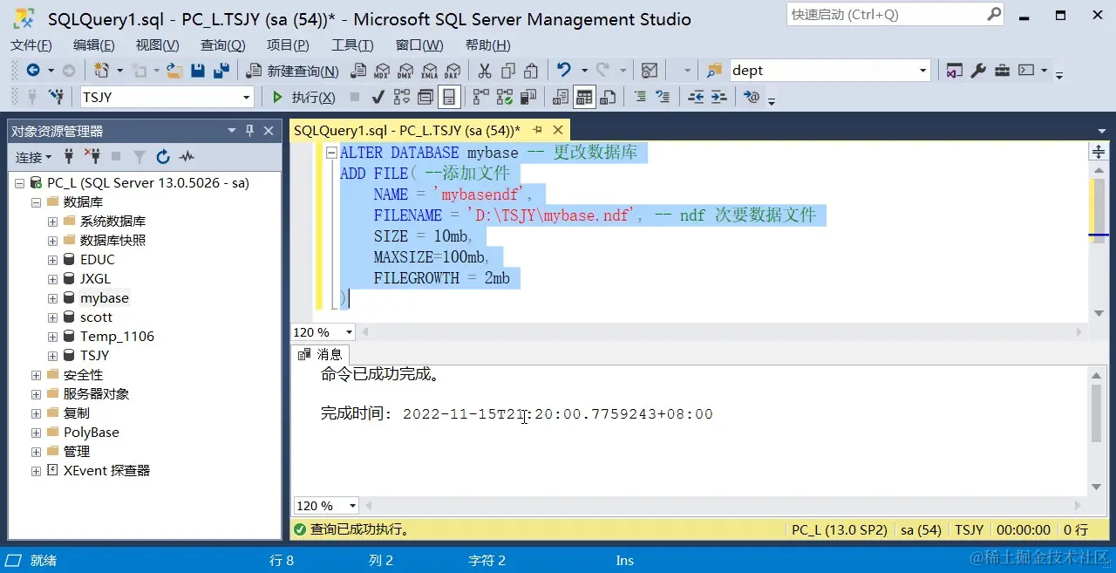Toggle Include Client Statistics

coord(528,97)
